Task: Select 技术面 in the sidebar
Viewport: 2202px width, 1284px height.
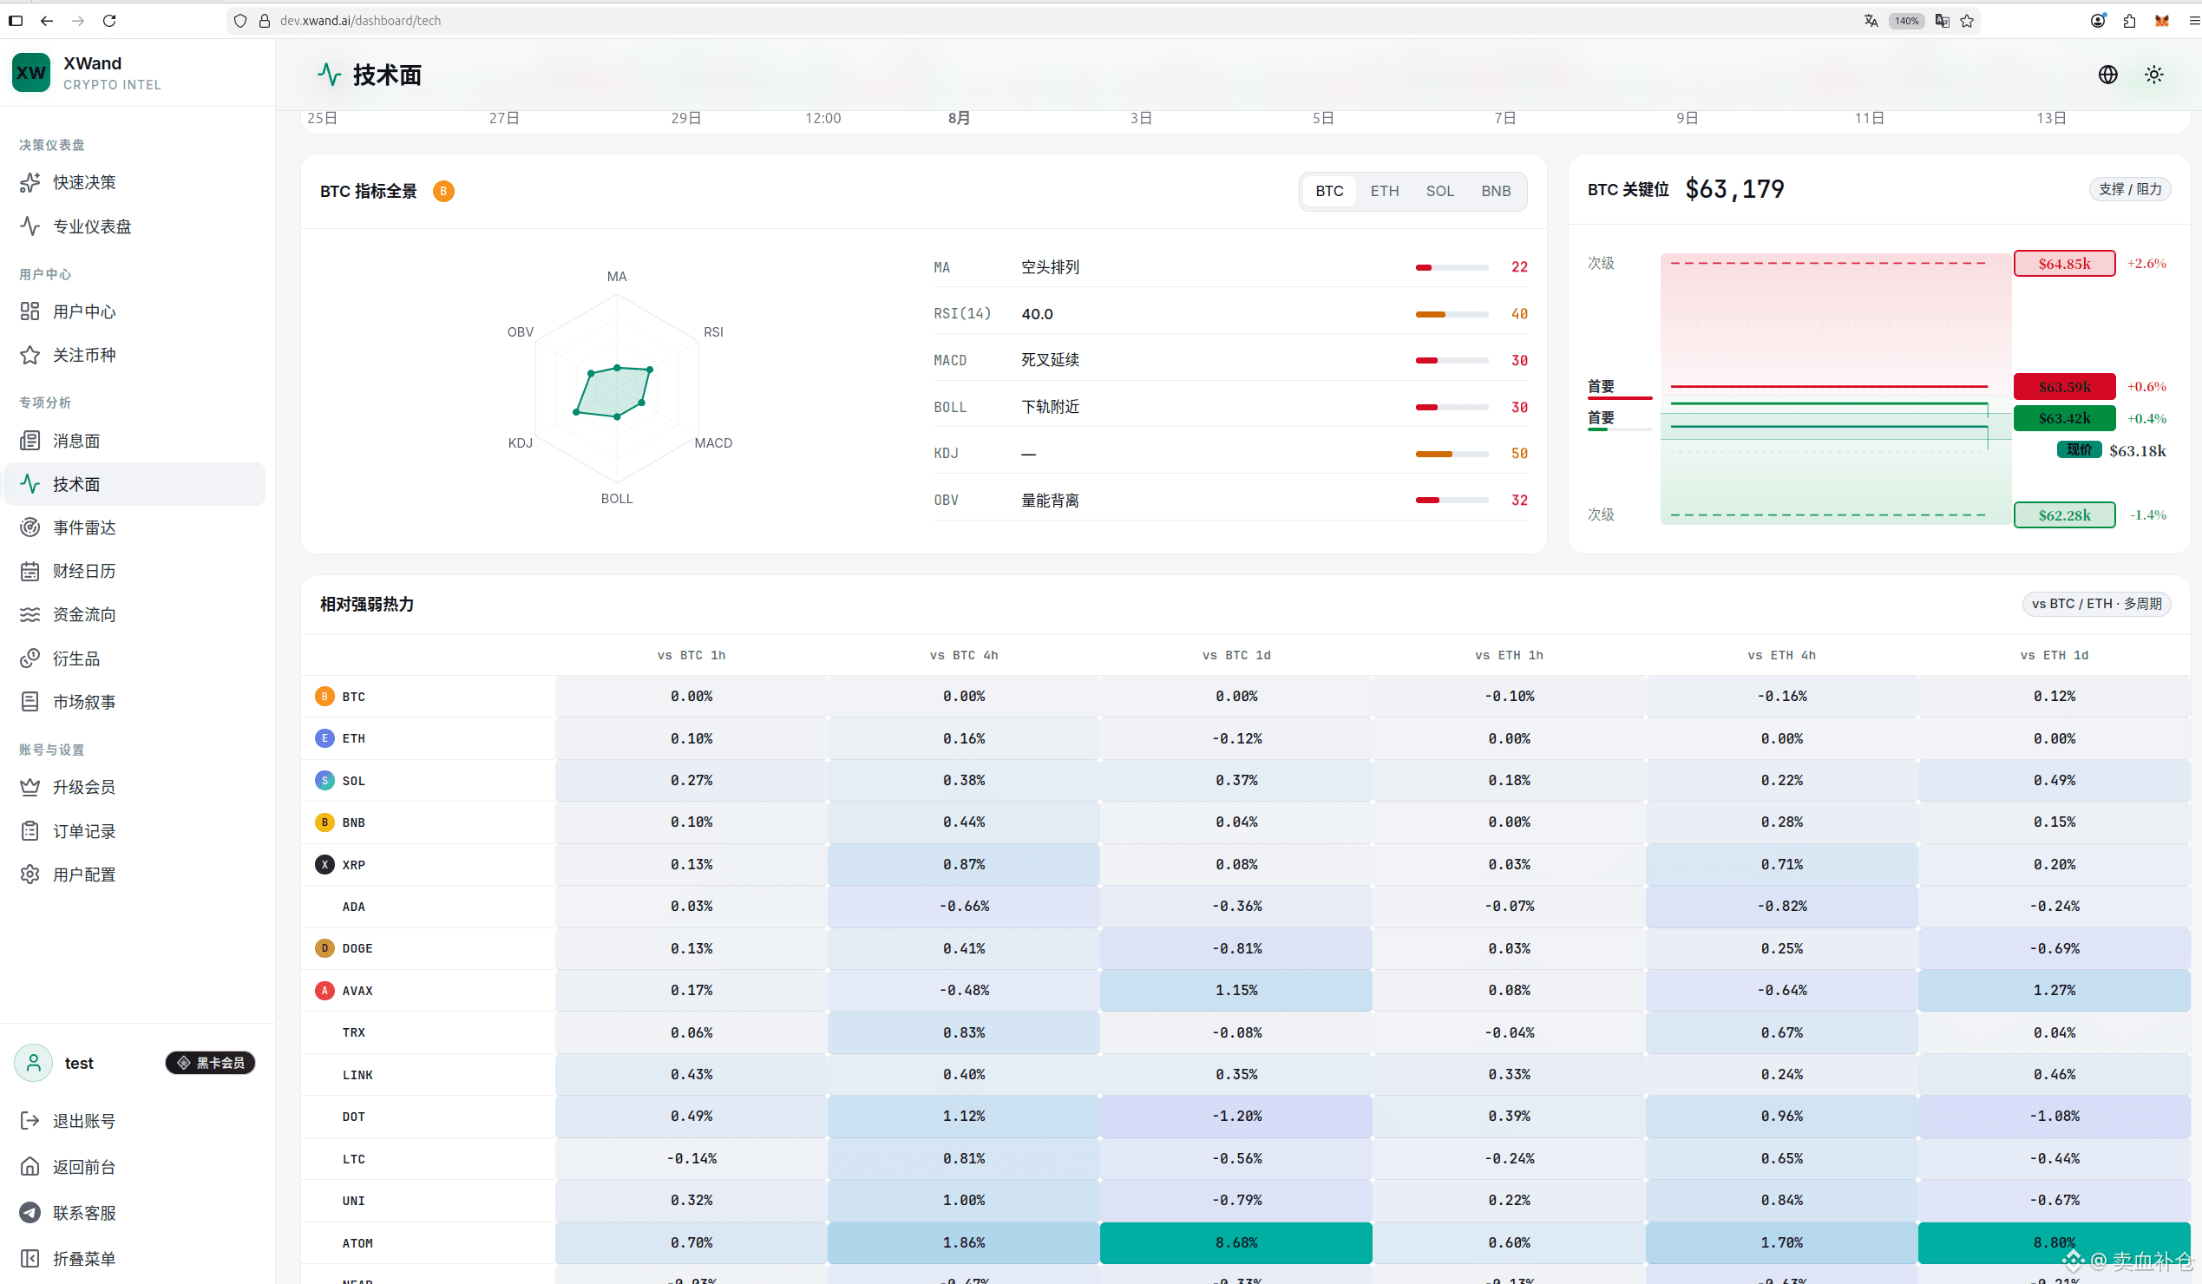Action: pos(135,484)
